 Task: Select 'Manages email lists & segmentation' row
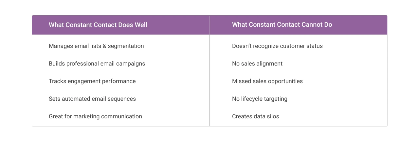click(x=96, y=46)
